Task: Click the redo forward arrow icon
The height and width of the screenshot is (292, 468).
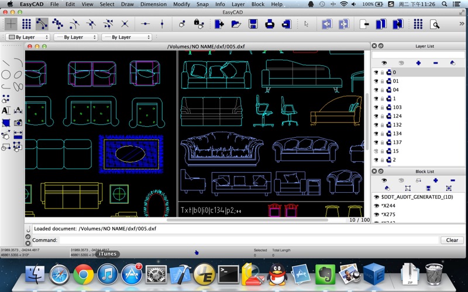Action: coord(343,24)
